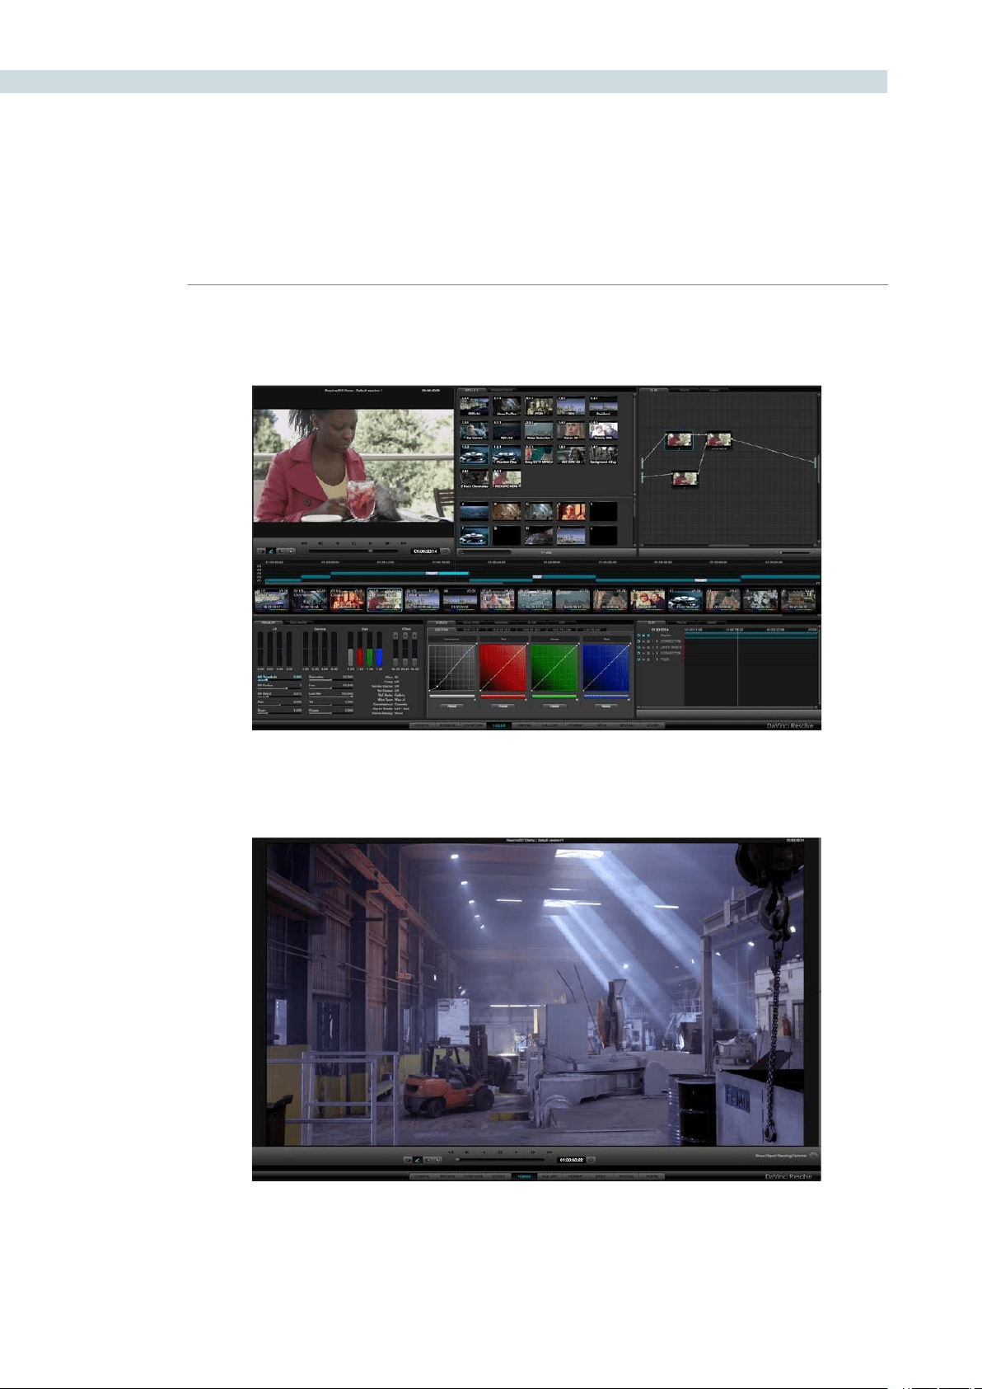Open the CONFIG page in the lower screenshot's page bar

[x=421, y=1176]
